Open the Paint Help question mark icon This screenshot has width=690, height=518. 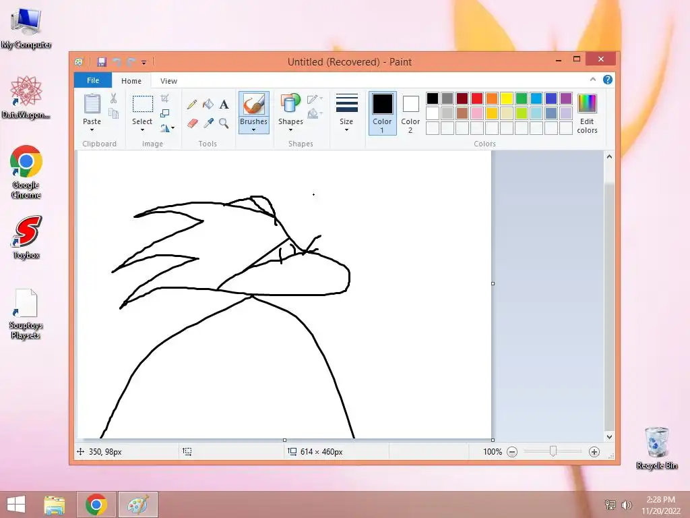[608, 80]
